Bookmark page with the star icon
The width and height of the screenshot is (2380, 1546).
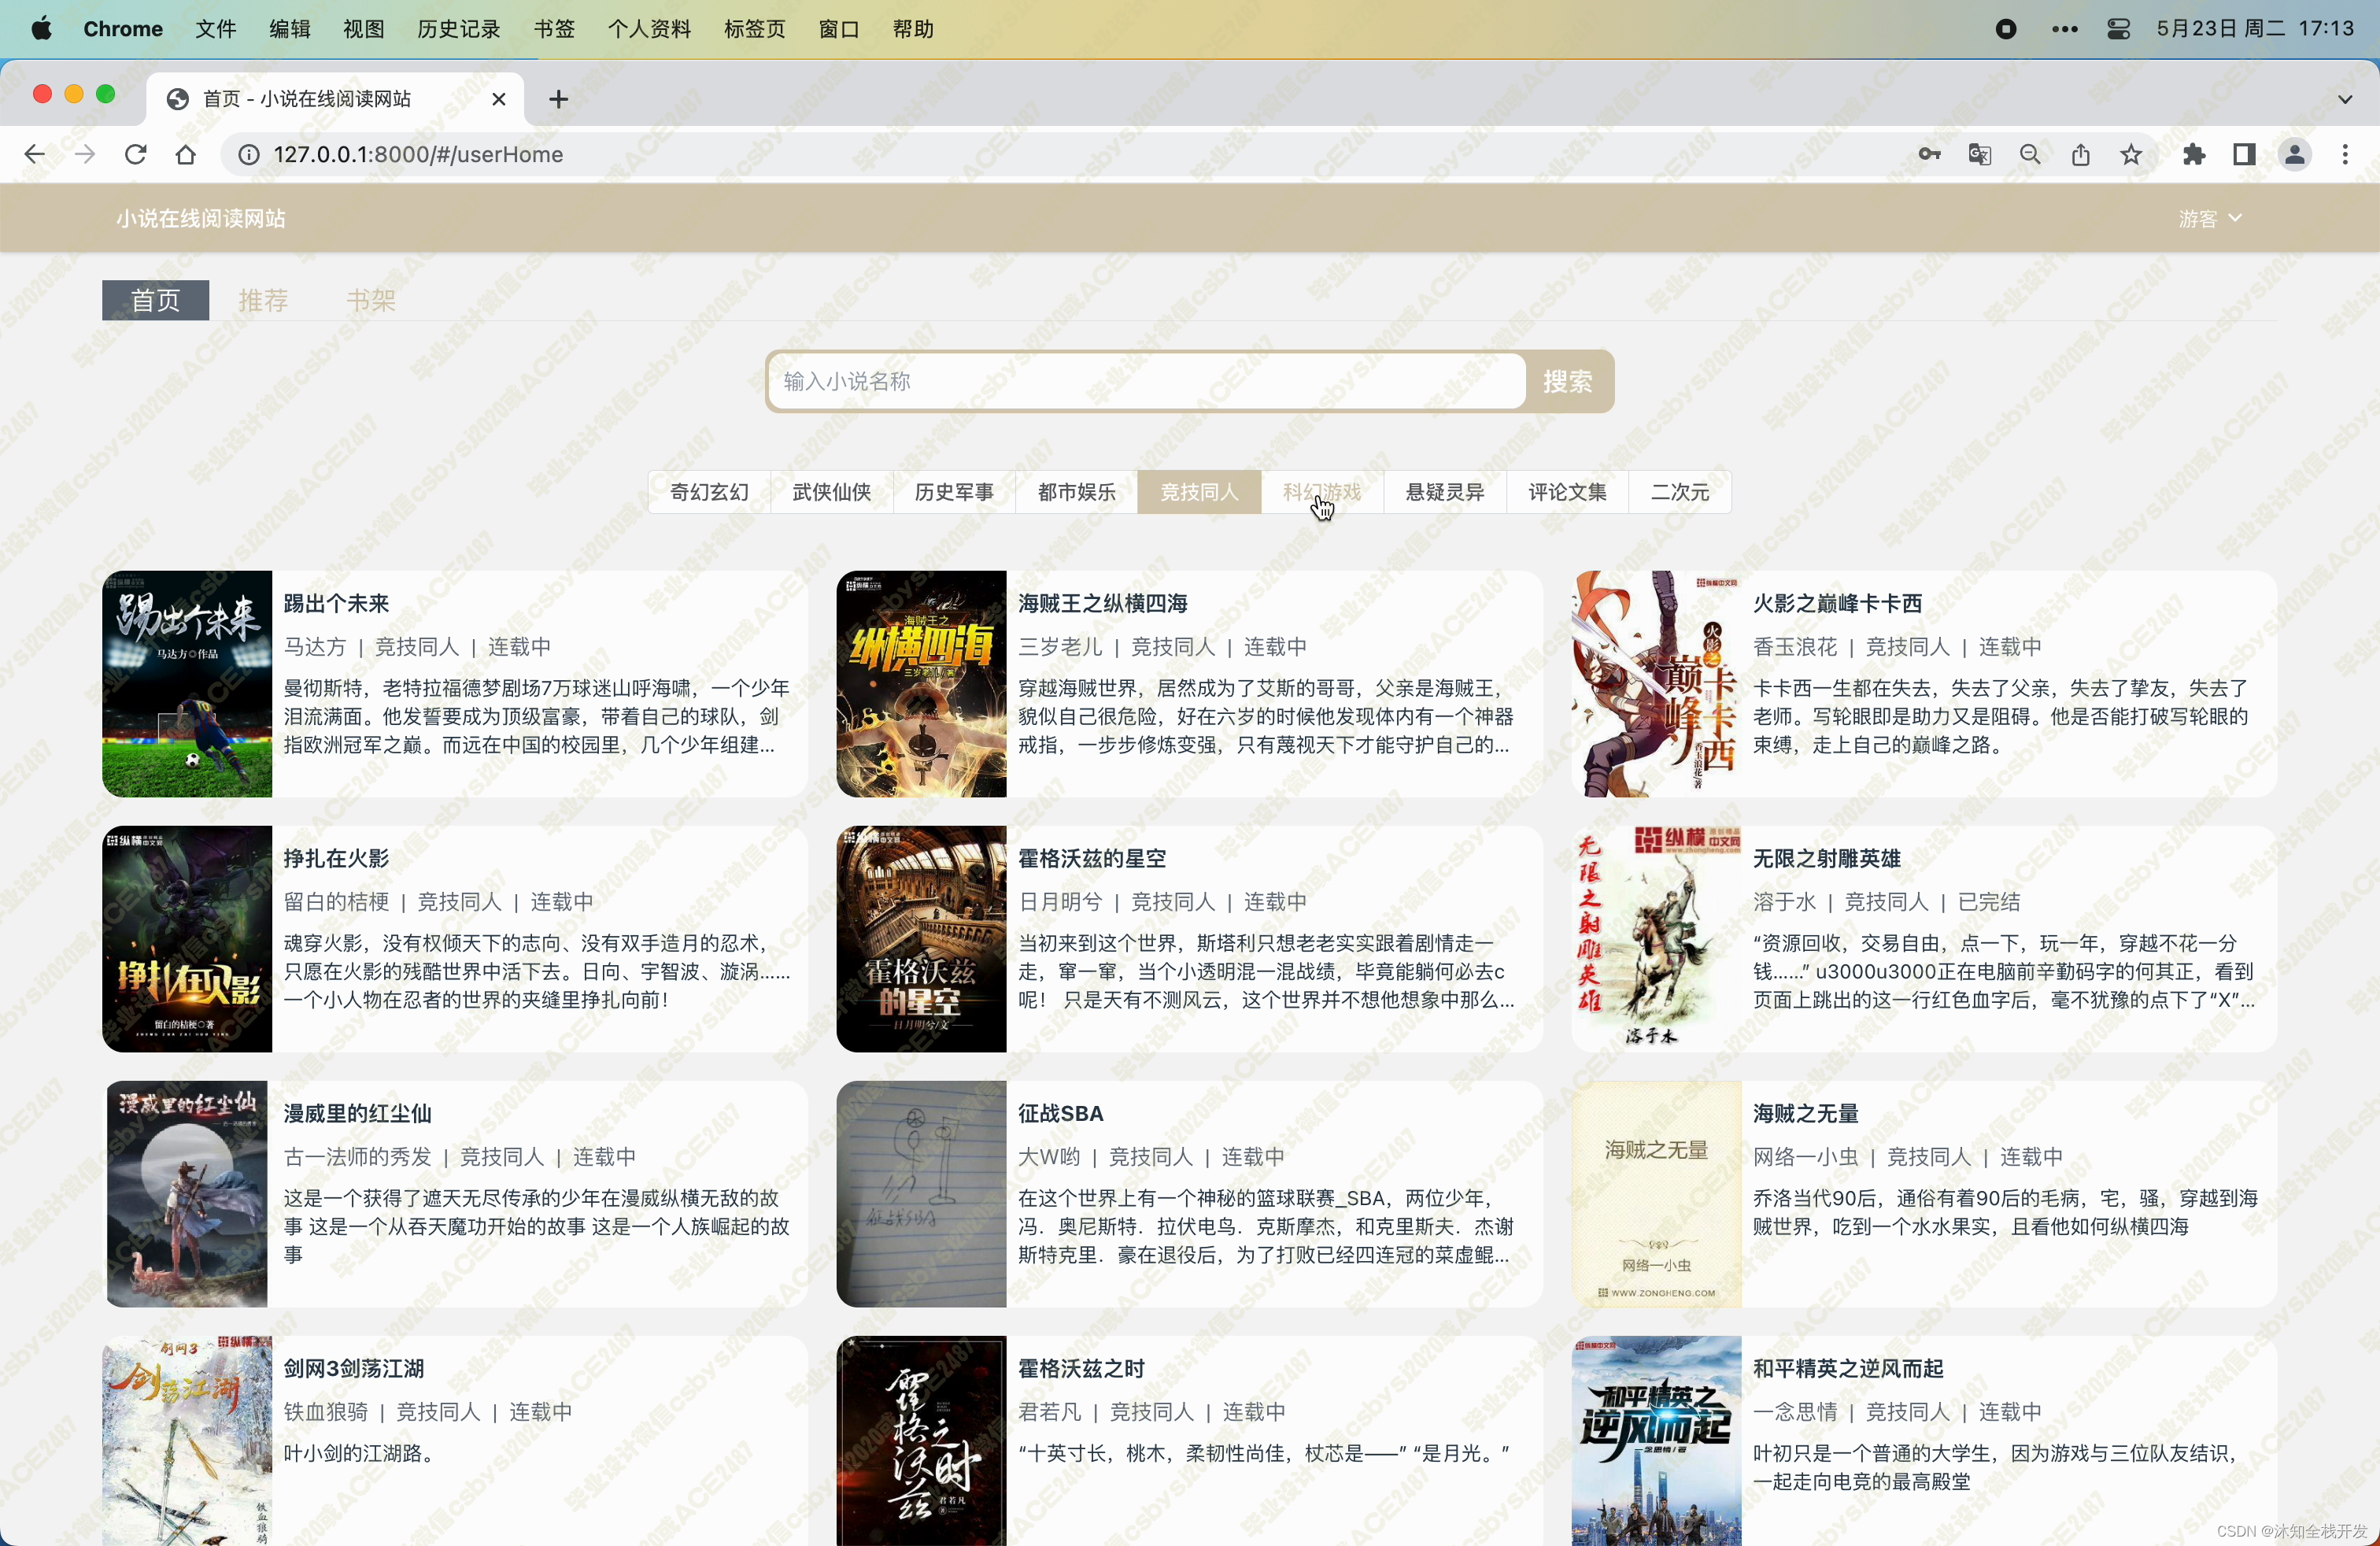pos(2131,154)
